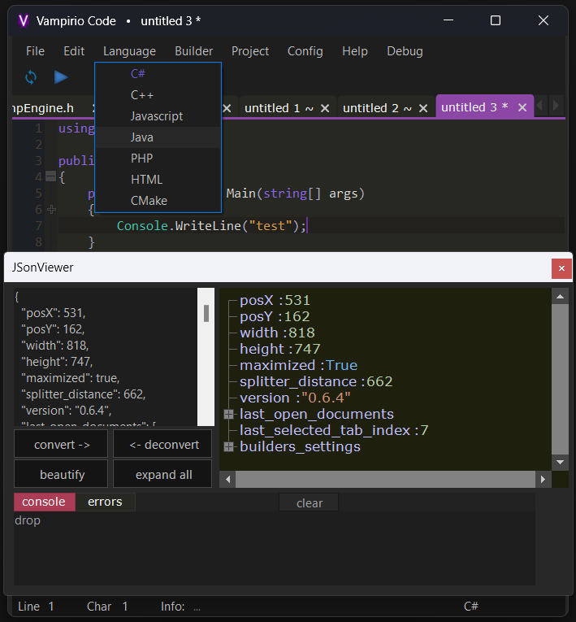Switch to the errors tab

click(105, 502)
